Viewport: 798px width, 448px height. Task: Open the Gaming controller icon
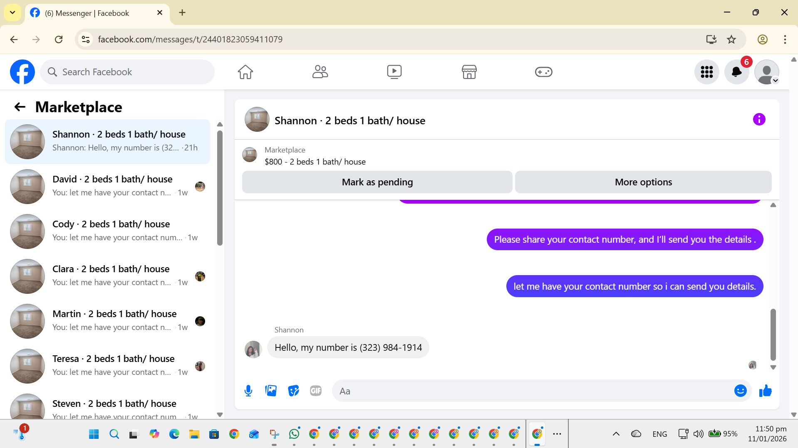coord(543,72)
